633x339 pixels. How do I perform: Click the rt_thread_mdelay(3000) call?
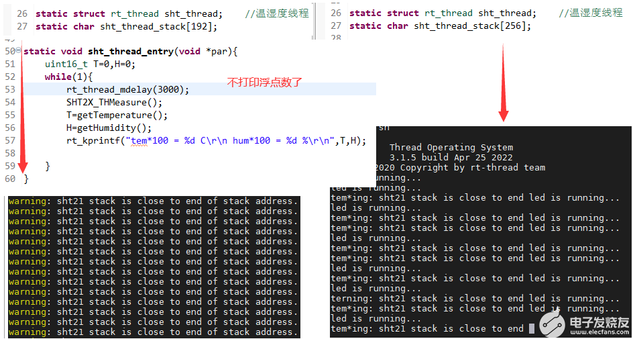click(128, 89)
